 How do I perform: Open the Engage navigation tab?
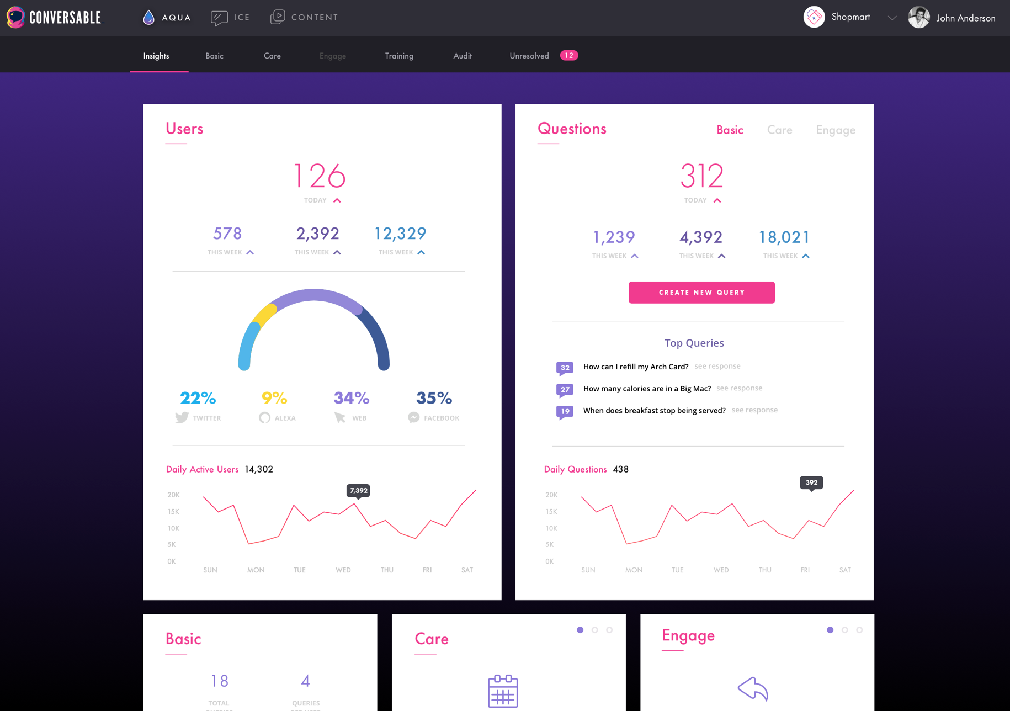coord(333,56)
